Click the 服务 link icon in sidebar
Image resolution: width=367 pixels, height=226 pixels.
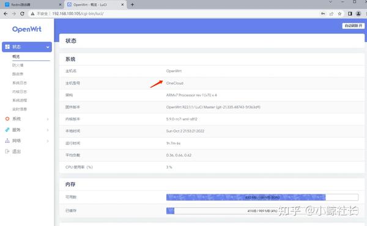(7, 129)
